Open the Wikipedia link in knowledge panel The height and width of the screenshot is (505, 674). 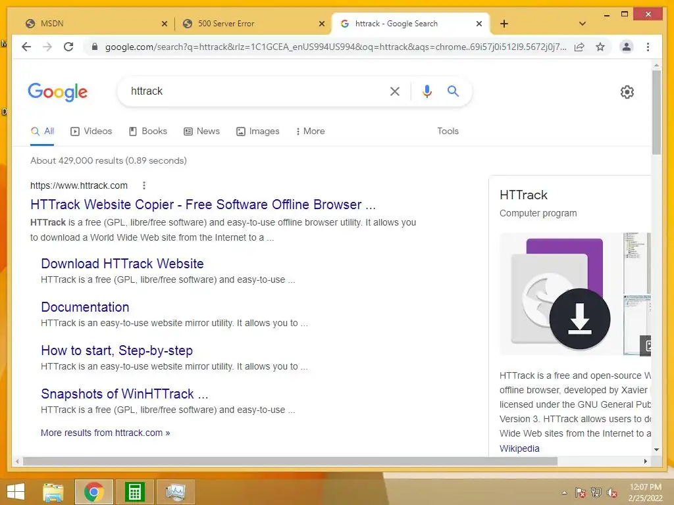click(519, 448)
